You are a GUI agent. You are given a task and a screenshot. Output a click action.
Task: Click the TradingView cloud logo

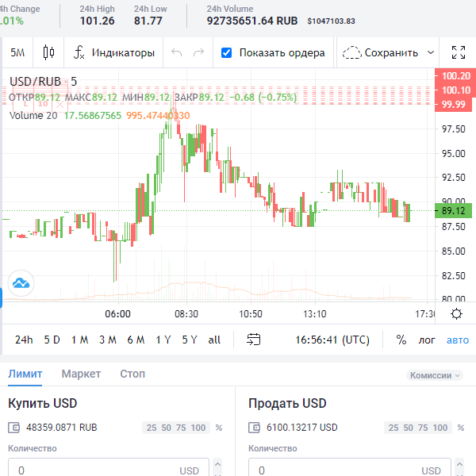click(20, 282)
